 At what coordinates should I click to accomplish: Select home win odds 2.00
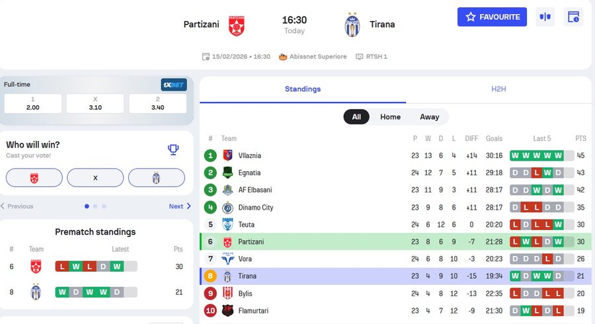(33, 103)
